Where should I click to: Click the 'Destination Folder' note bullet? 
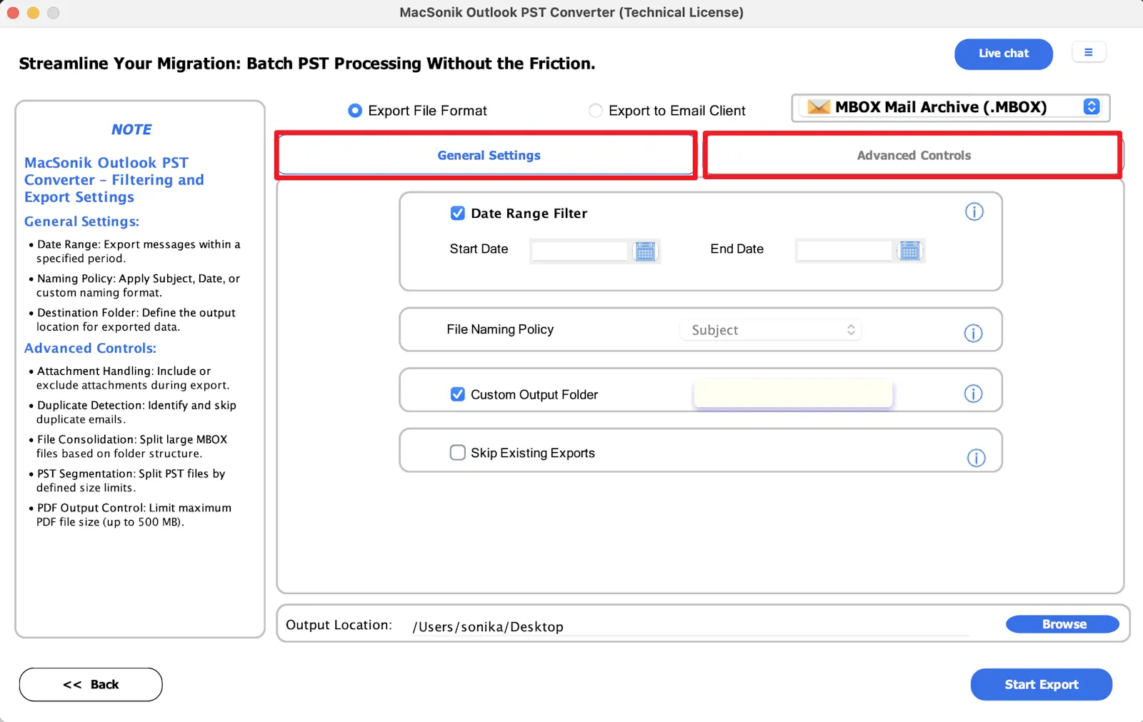(x=133, y=319)
